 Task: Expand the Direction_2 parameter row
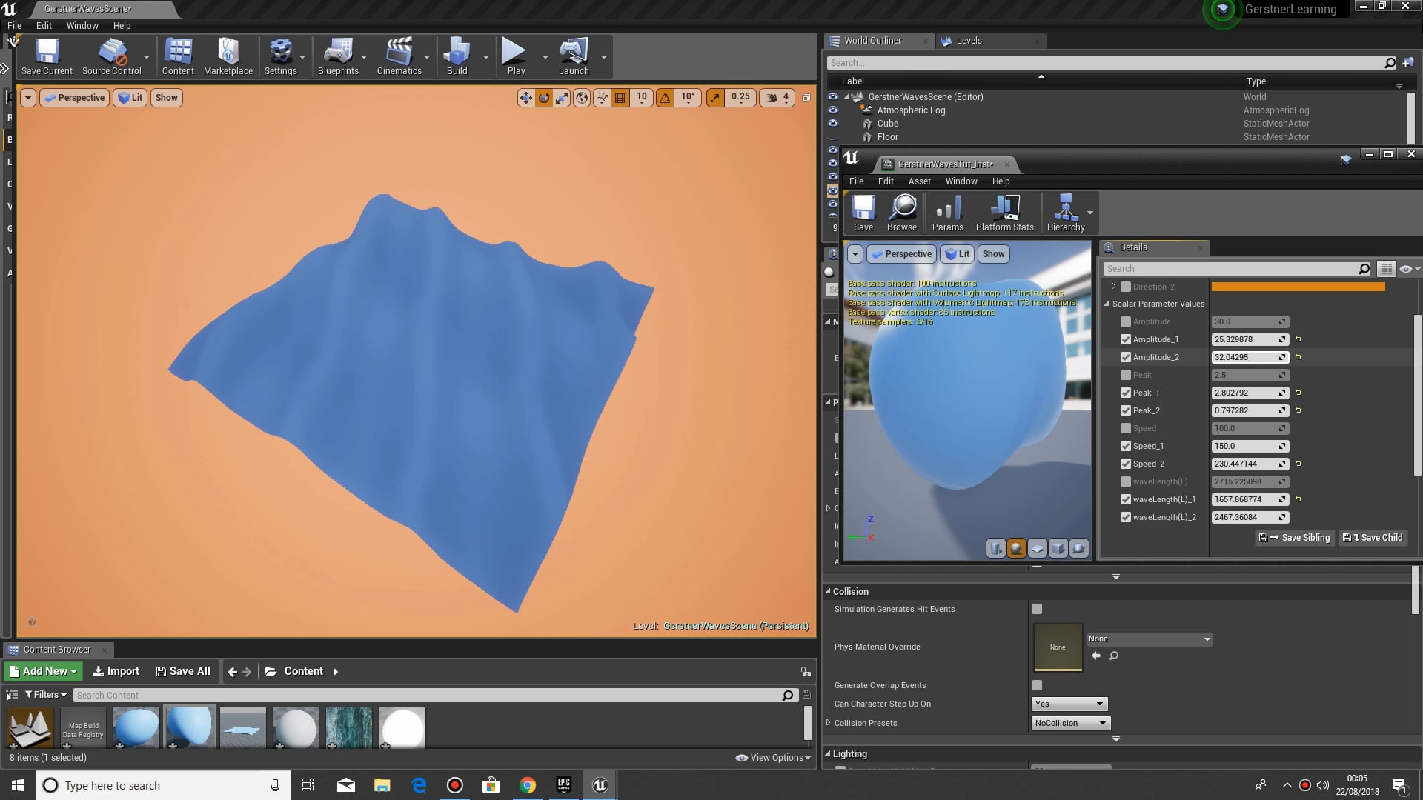click(1113, 286)
